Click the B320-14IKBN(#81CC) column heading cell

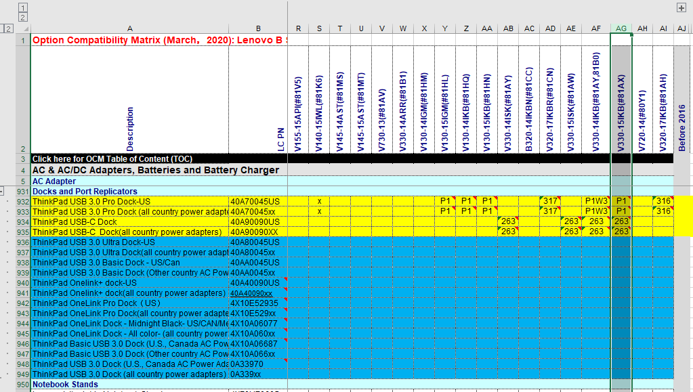point(529,100)
